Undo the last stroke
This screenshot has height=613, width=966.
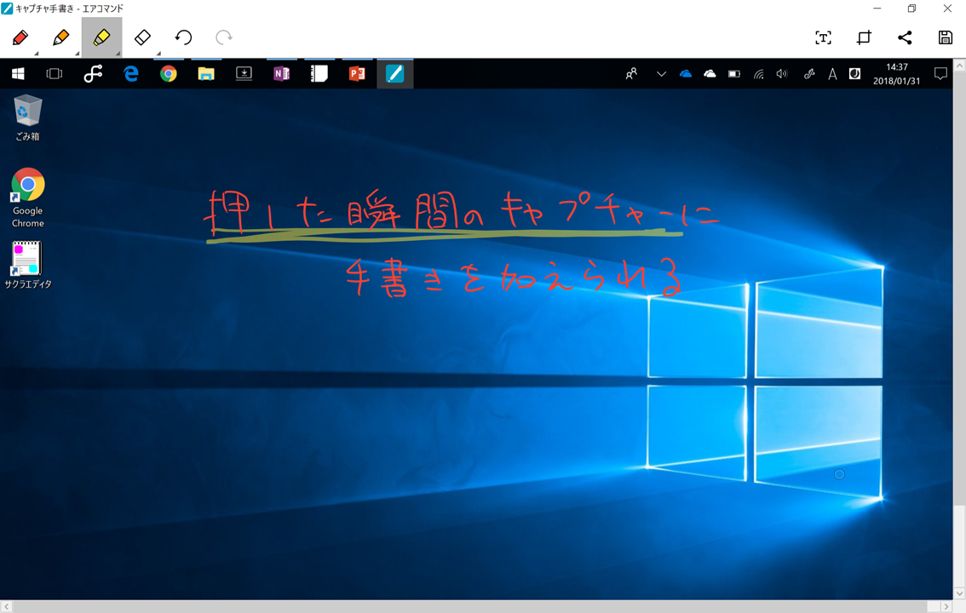(183, 37)
